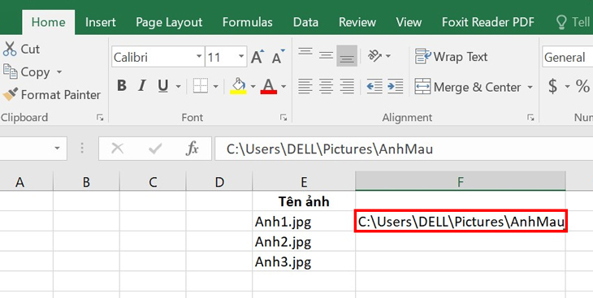Expand underline style dropdown arrow
Image resolution: width=593 pixels, height=298 pixels.
(178, 87)
